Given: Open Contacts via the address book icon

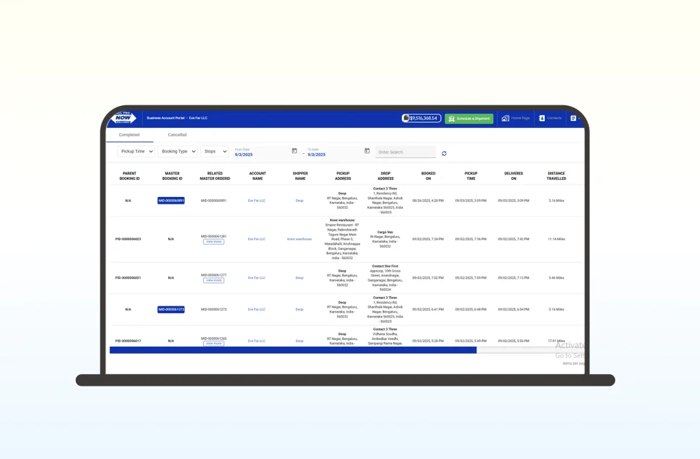Looking at the screenshot, I should (542, 118).
